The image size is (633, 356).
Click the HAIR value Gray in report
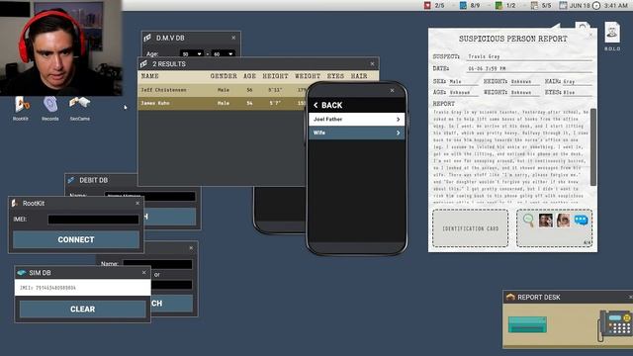point(569,81)
